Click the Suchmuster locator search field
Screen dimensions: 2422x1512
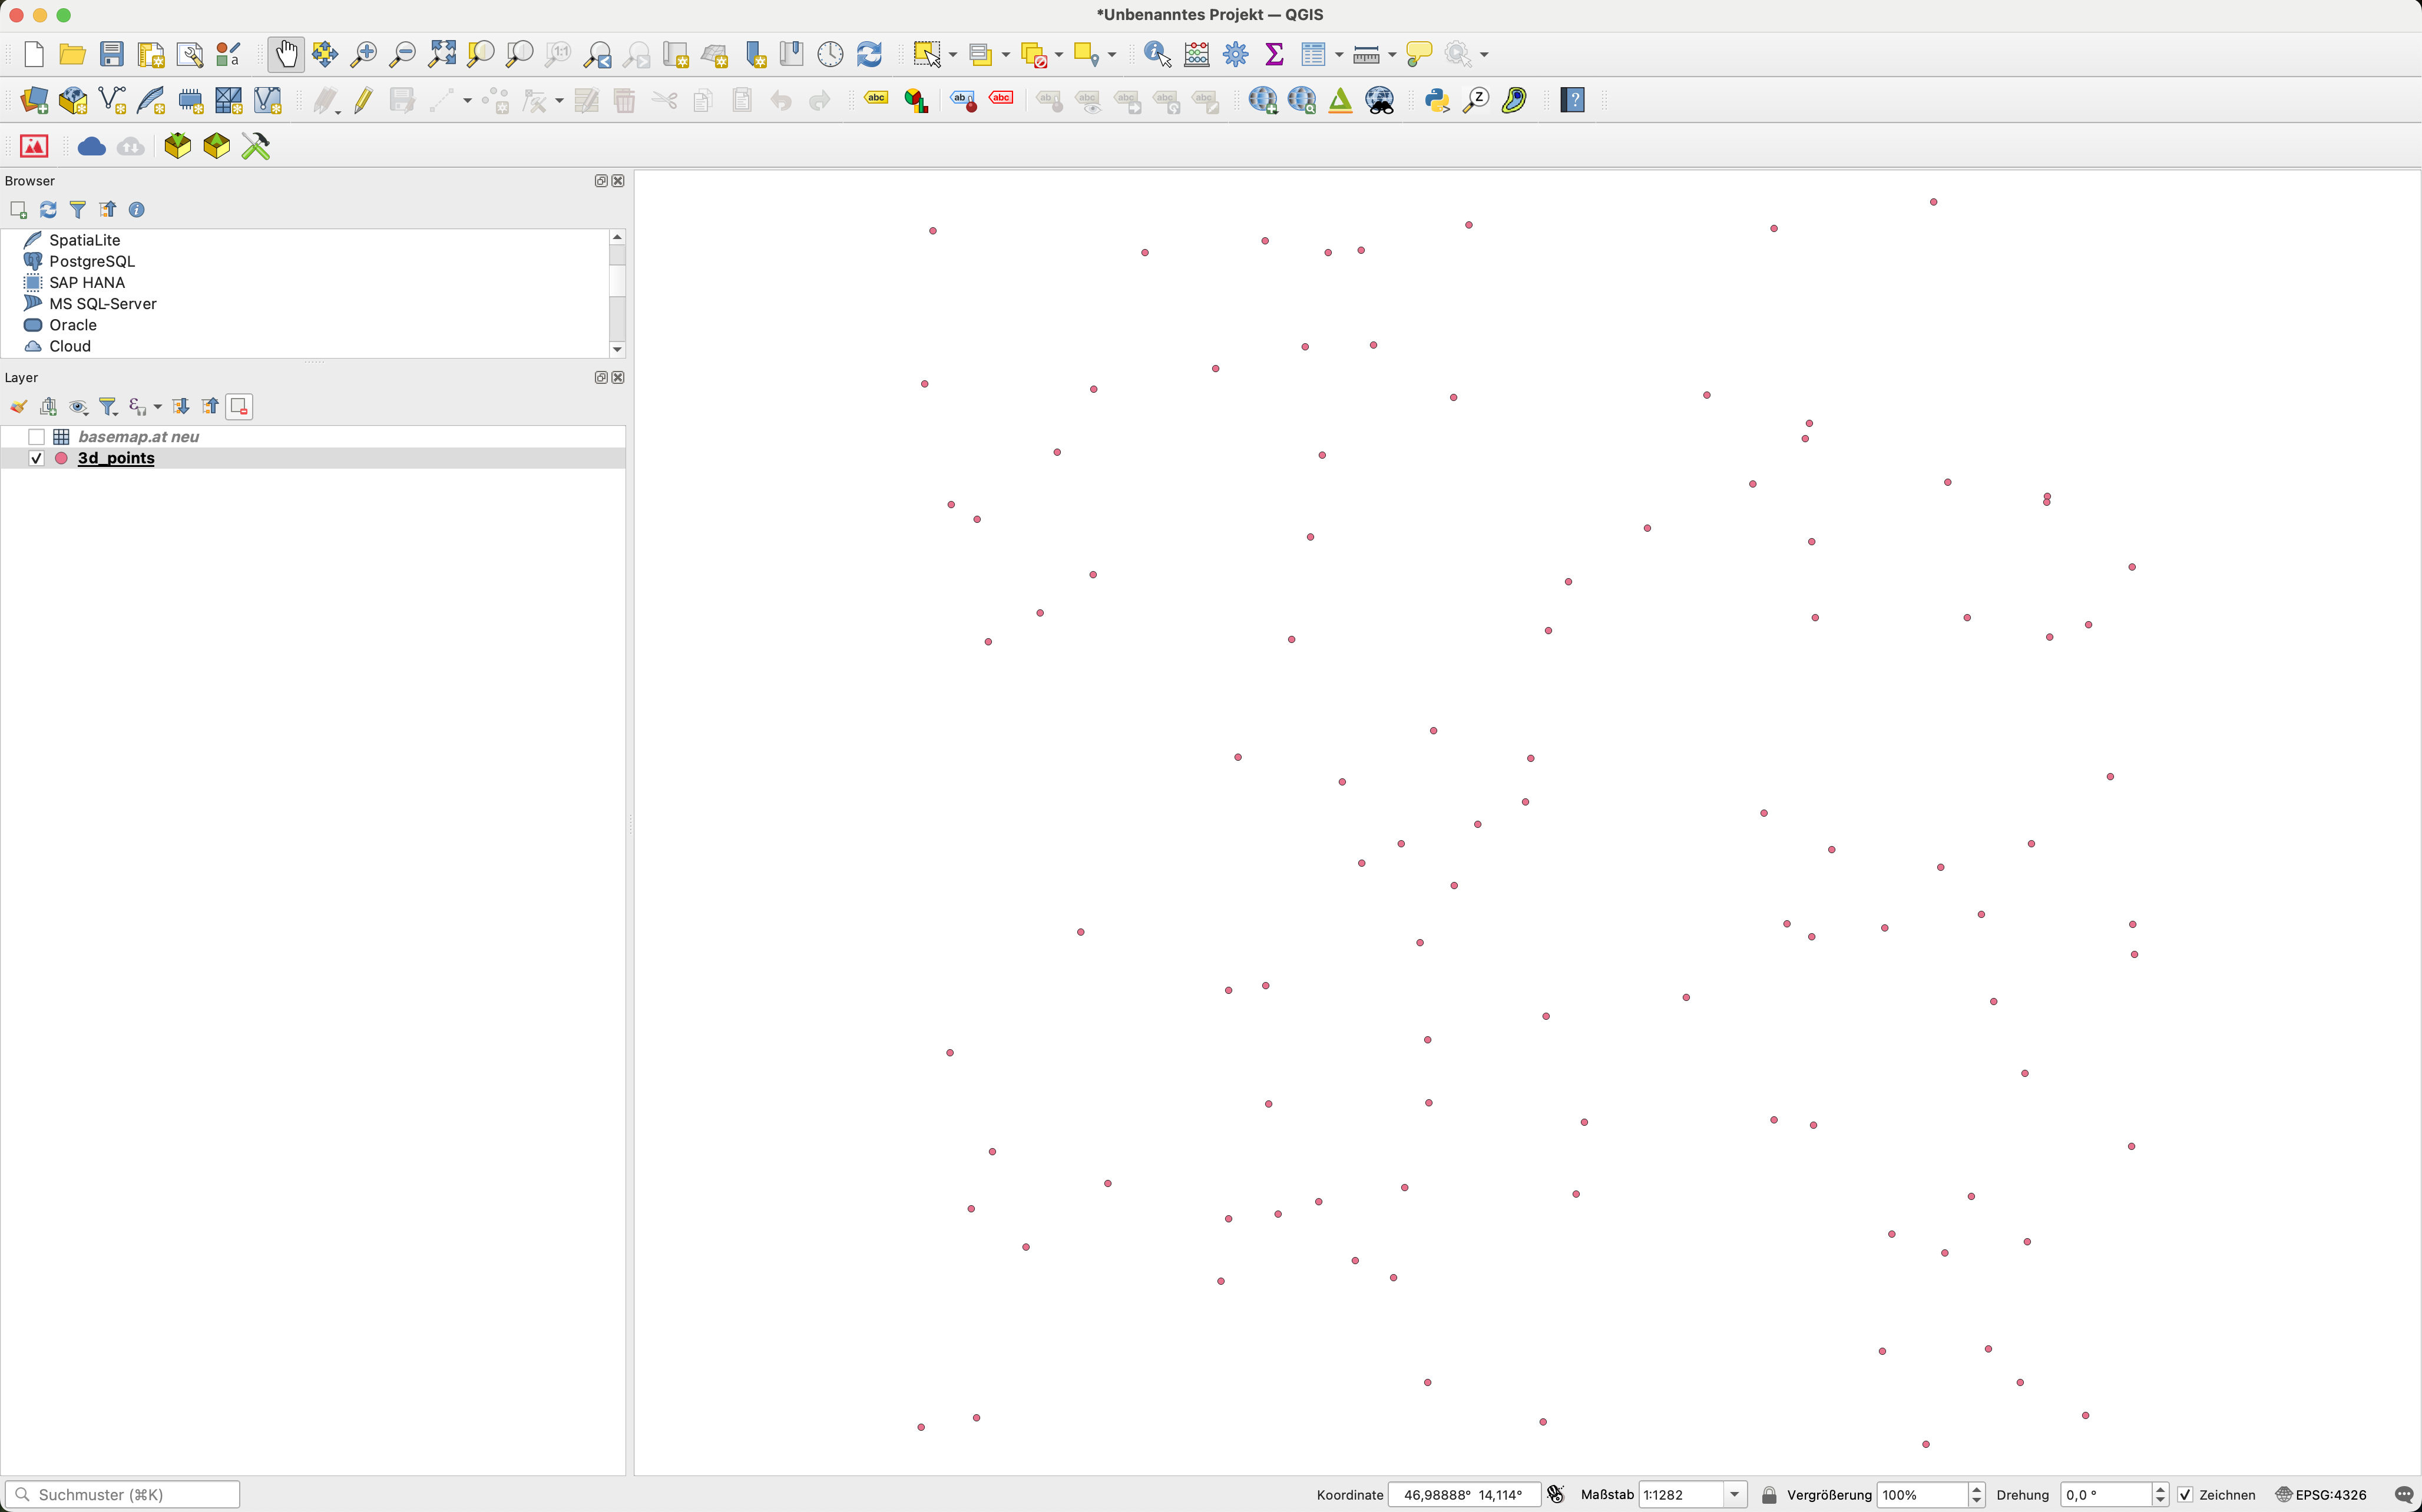122,1494
